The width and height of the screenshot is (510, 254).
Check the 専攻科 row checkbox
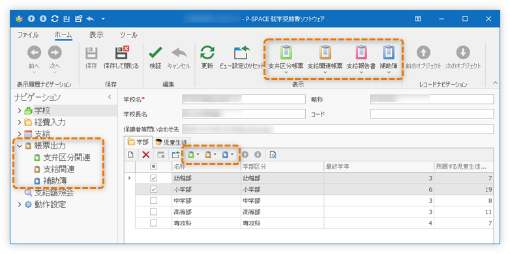pos(153,223)
